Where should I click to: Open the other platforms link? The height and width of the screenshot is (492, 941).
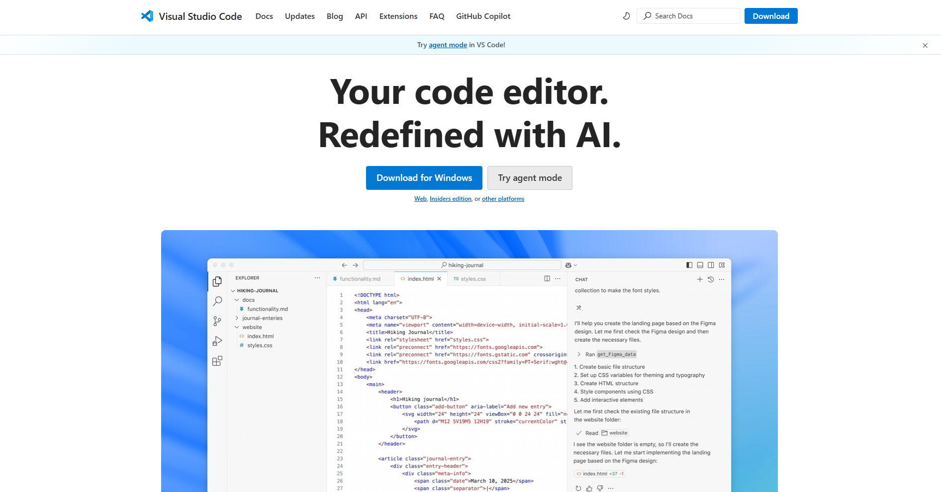coord(503,199)
